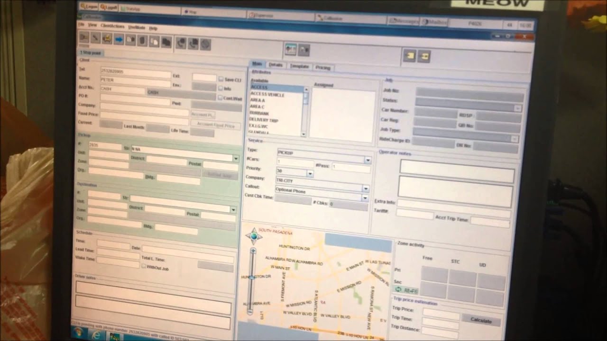Click the first gray toolbar icon before the pencil
The width and height of the screenshot is (607, 341).
point(83,37)
